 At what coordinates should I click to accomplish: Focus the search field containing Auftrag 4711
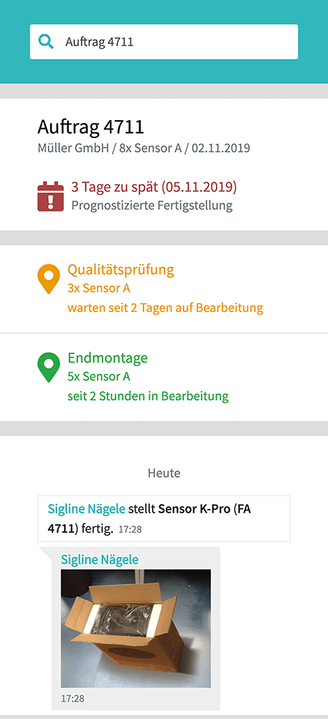point(164,42)
